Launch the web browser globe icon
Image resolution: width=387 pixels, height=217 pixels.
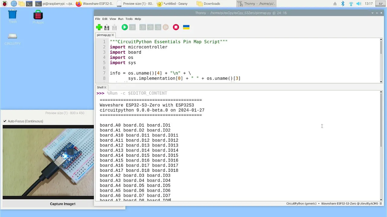click(x=14, y=4)
